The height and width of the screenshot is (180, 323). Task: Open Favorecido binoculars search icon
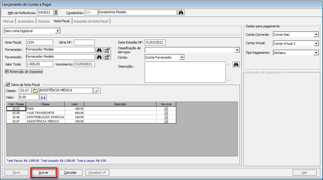click(x=99, y=57)
